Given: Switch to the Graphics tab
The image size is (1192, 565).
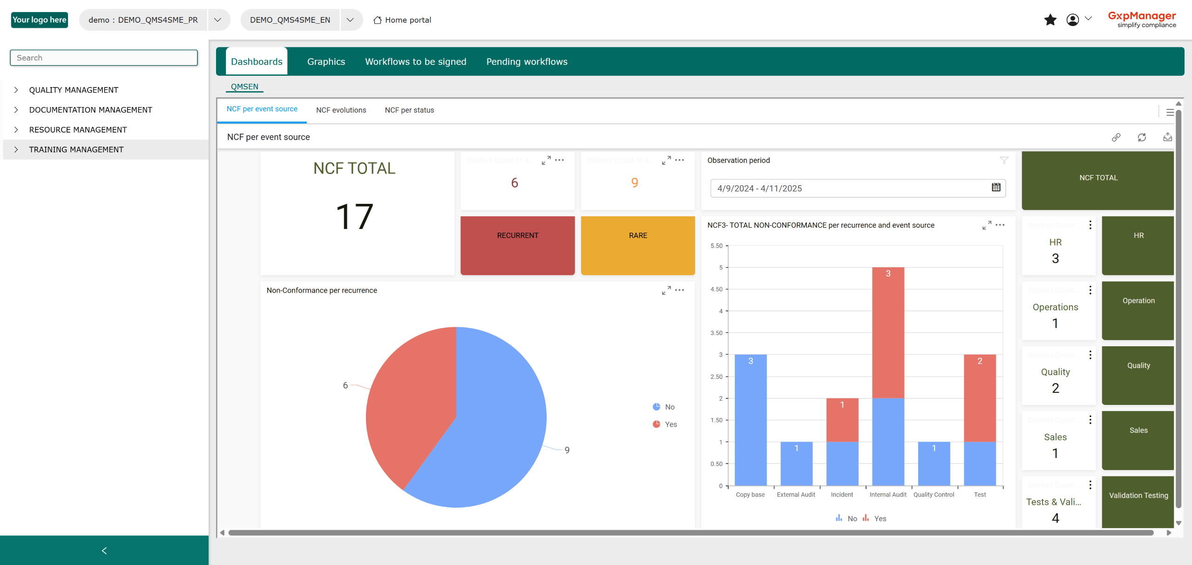Looking at the screenshot, I should point(326,62).
